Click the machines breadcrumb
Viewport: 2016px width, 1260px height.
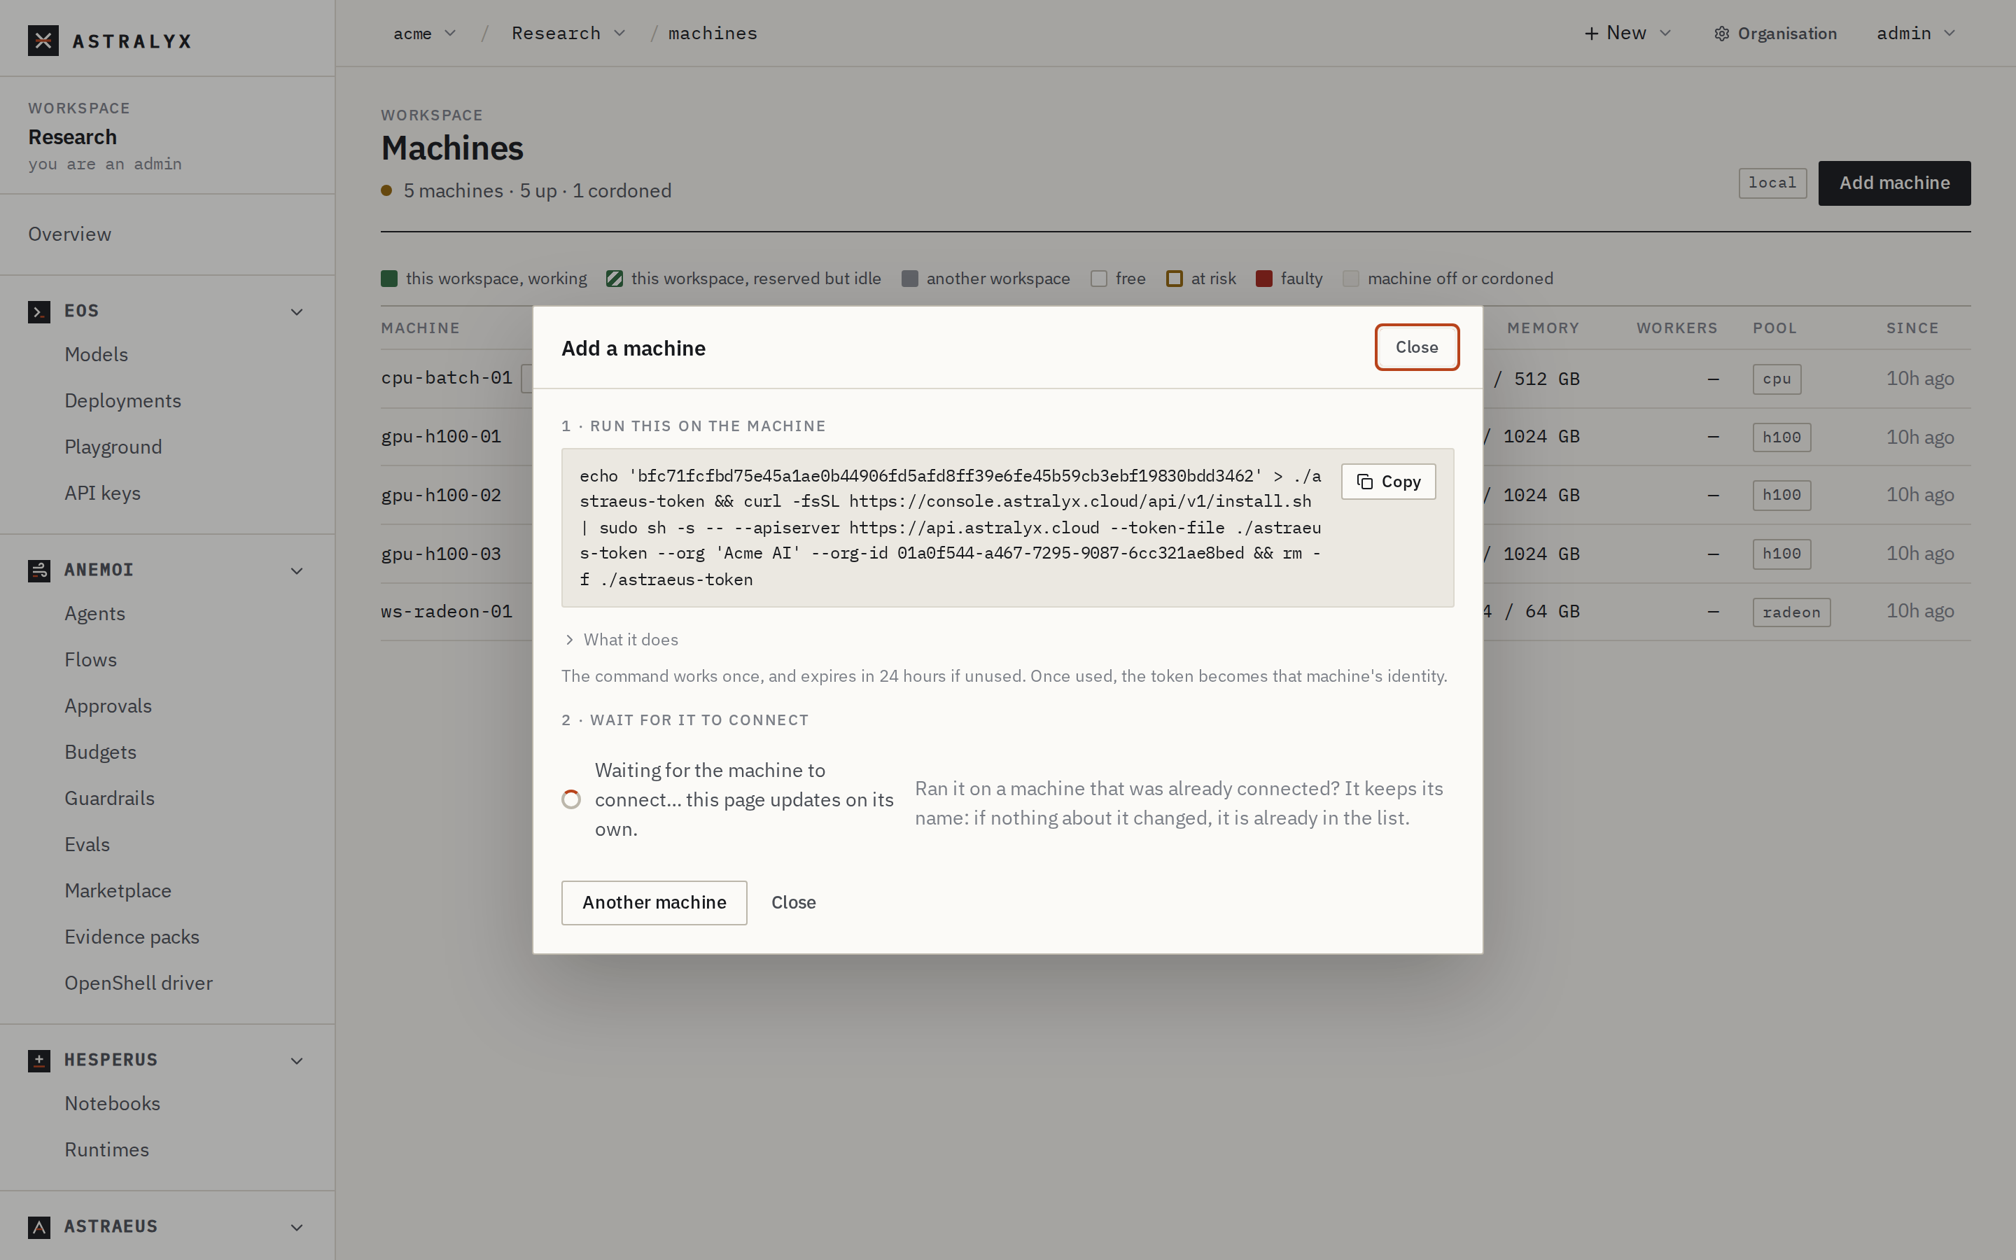click(713, 34)
